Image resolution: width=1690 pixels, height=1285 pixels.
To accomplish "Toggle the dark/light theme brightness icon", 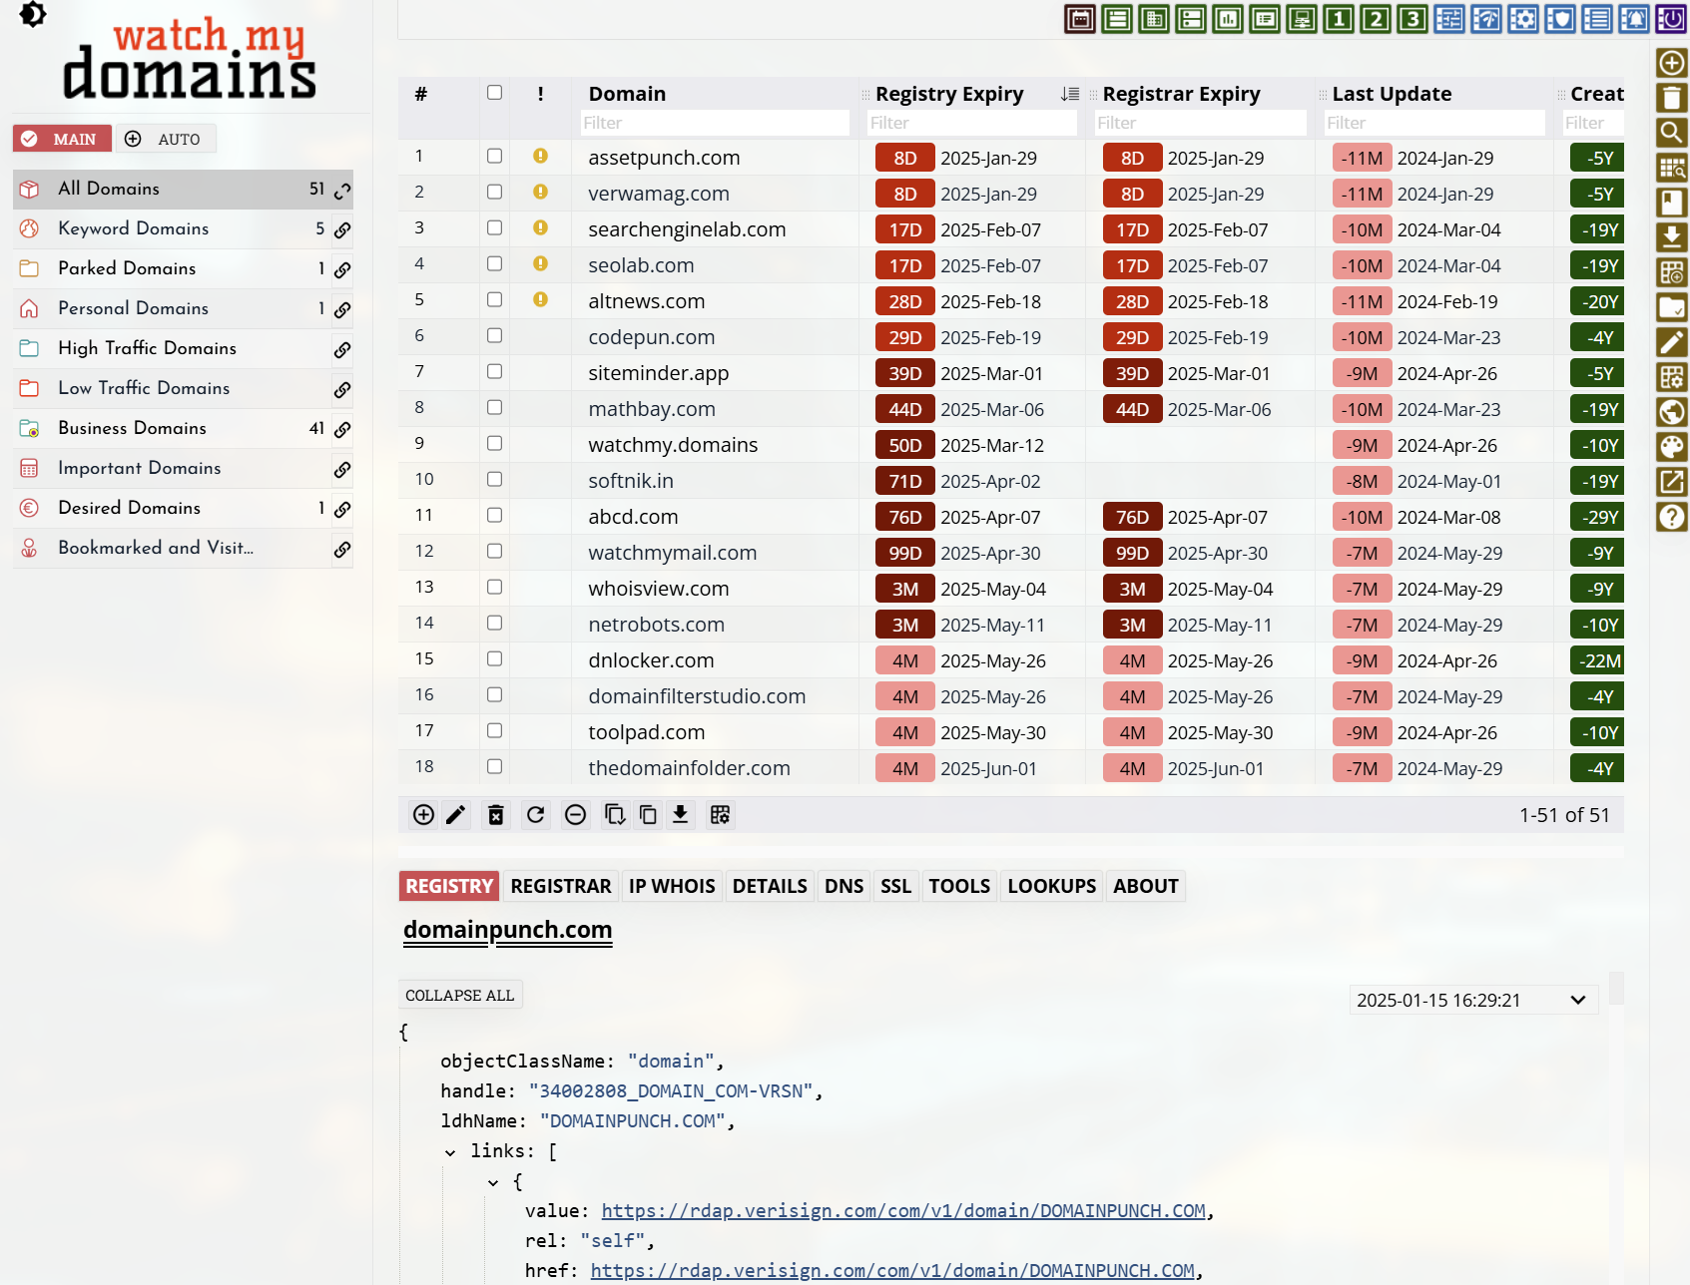I will point(33,14).
